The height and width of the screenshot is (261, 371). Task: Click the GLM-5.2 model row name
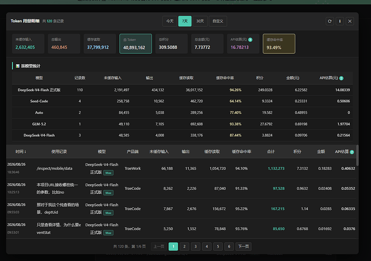click(39, 124)
